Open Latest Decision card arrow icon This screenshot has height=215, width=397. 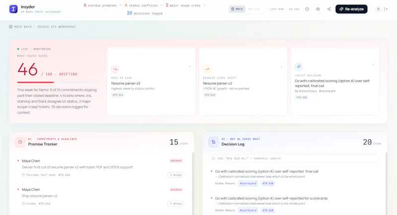point(373,65)
